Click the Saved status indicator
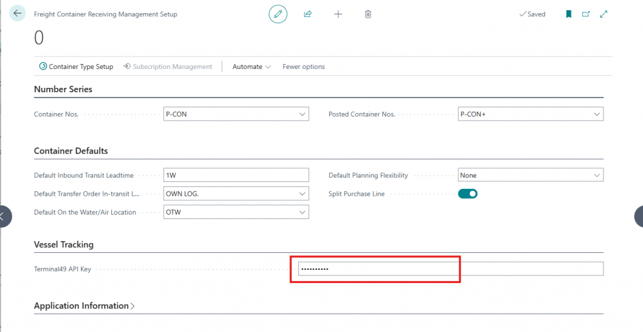The height and width of the screenshot is (332, 643). (x=532, y=14)
